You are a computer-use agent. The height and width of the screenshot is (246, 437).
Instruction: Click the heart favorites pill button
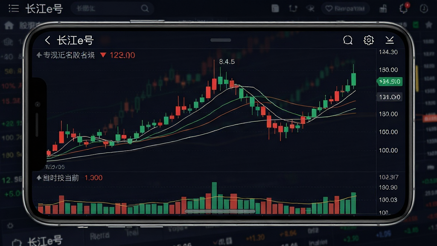pyautogui.click(x=345, y=9)
